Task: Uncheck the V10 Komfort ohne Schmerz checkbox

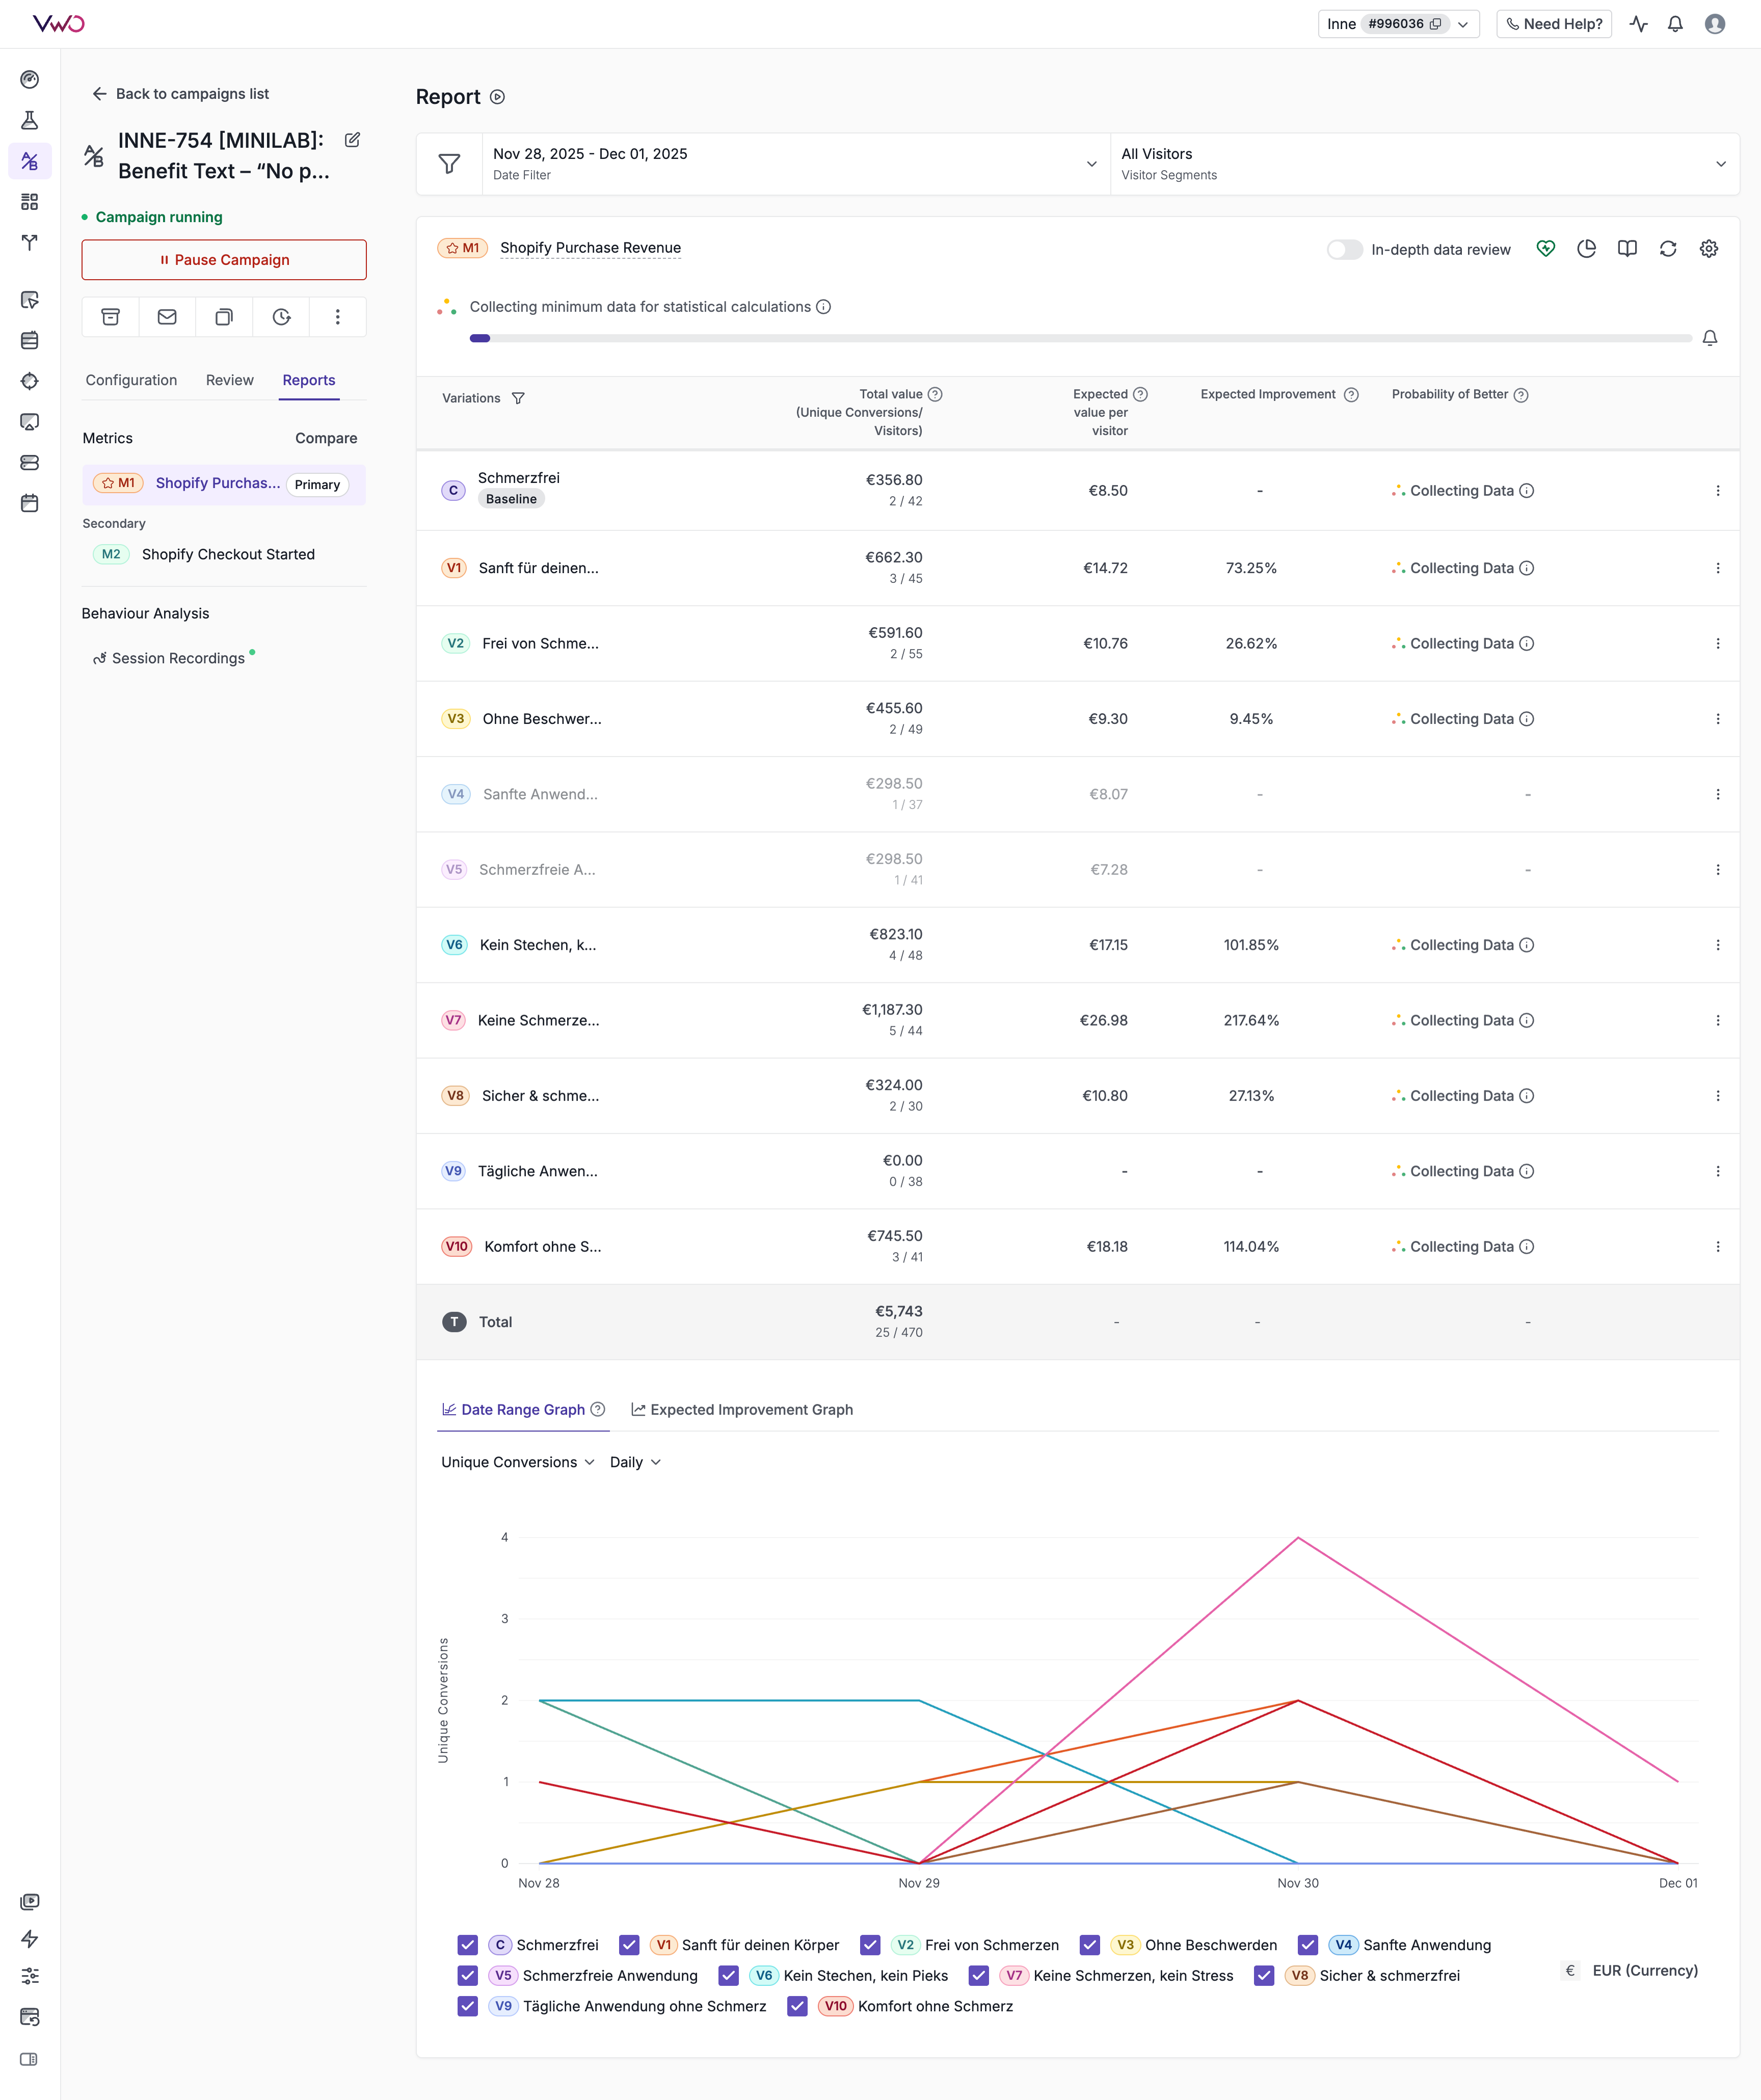Action: tap(797, 2006)
